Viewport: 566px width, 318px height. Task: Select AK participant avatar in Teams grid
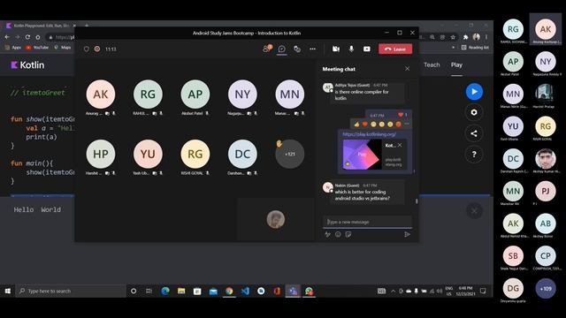pyautogui.click(x=100, y=95)
